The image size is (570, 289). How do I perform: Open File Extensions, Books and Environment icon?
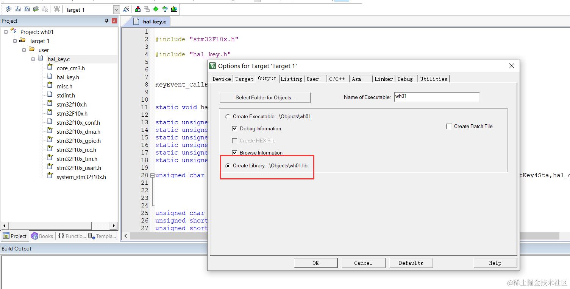(x=137, y=9)
